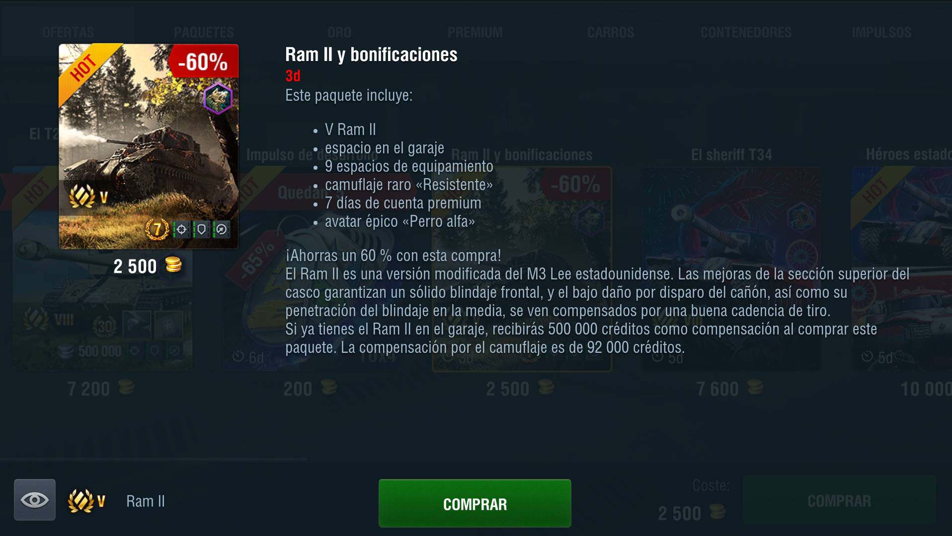Image resolution: width=952 pixels, height=536 pixels.
Task: Switch to the IMPULSOS tab
Action: 881,33
